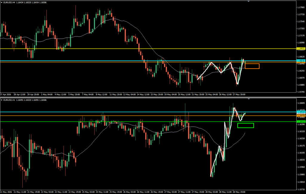Image resolution: width=306 pixels, height=194 pixels.
Task: Click the H4 chart shift triangle marker
Action: click(x=248, y=1)
